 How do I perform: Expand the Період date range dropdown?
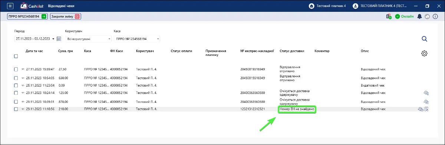point(53,39)
